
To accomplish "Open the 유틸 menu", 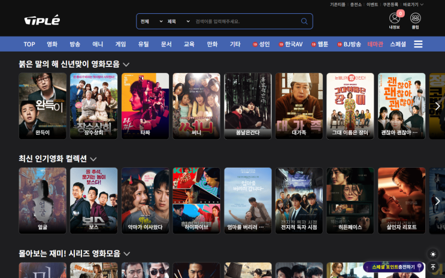I will (144, 44).
